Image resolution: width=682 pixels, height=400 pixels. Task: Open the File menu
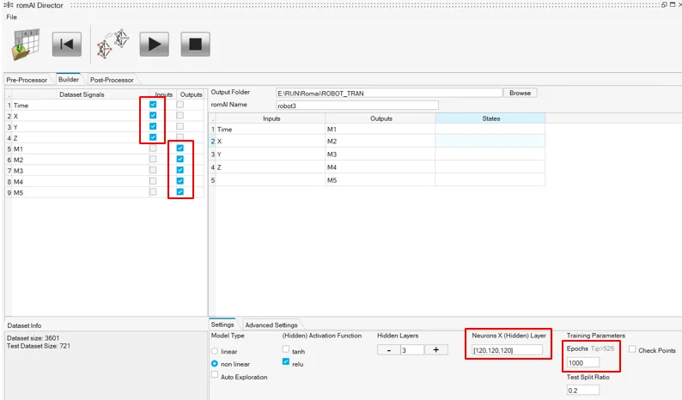(11, 17)
